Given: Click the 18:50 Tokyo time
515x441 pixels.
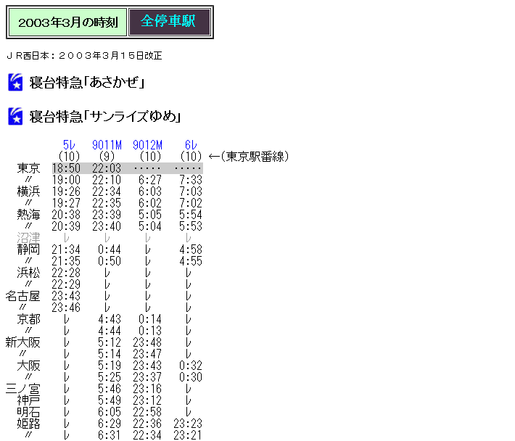Looking at the screenshot, I should 66,168.
